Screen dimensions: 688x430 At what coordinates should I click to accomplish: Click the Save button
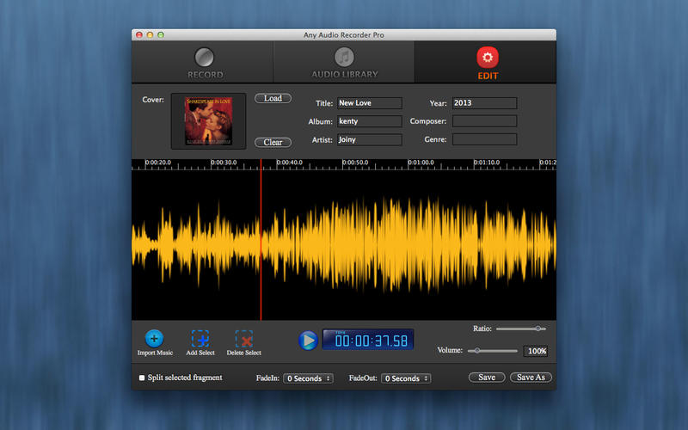[487, 378]
